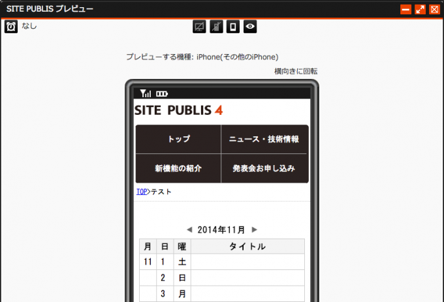444x302 pixels.
Task: Minimize the preview window
Action: (405, 9)
